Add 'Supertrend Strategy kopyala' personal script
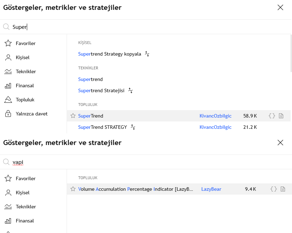Screen dimensions: 292x233 click(x=179, y=54)
